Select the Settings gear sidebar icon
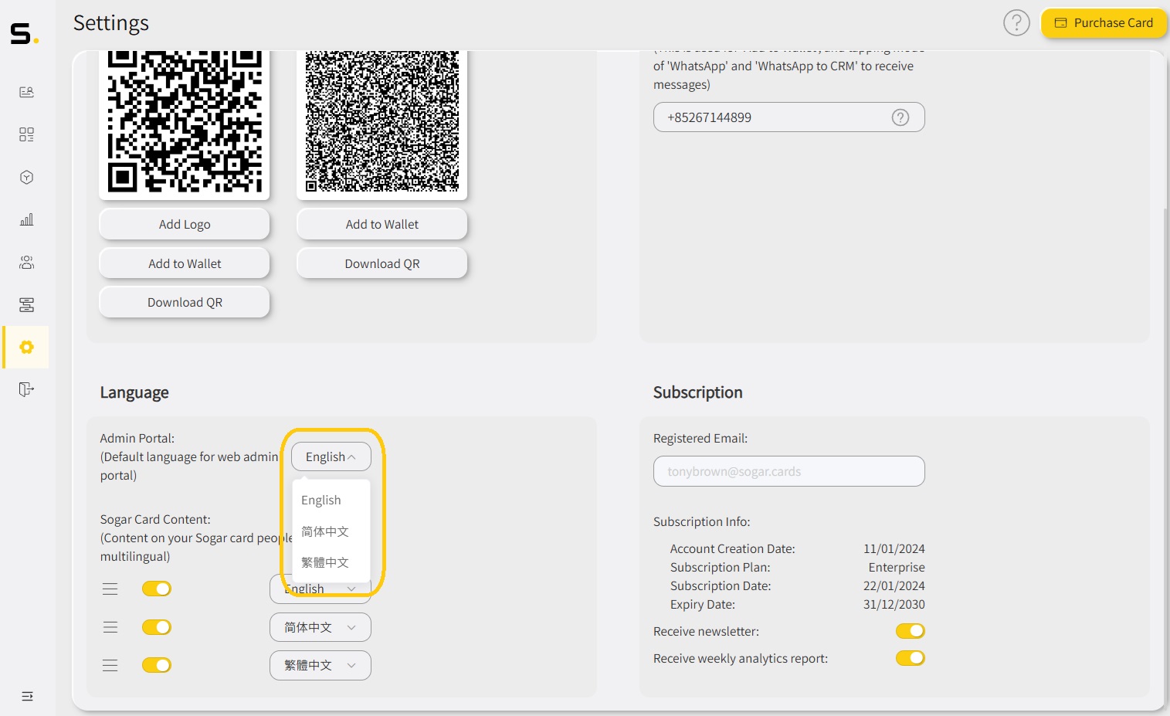1170x716 pixels. click(26, 347)
